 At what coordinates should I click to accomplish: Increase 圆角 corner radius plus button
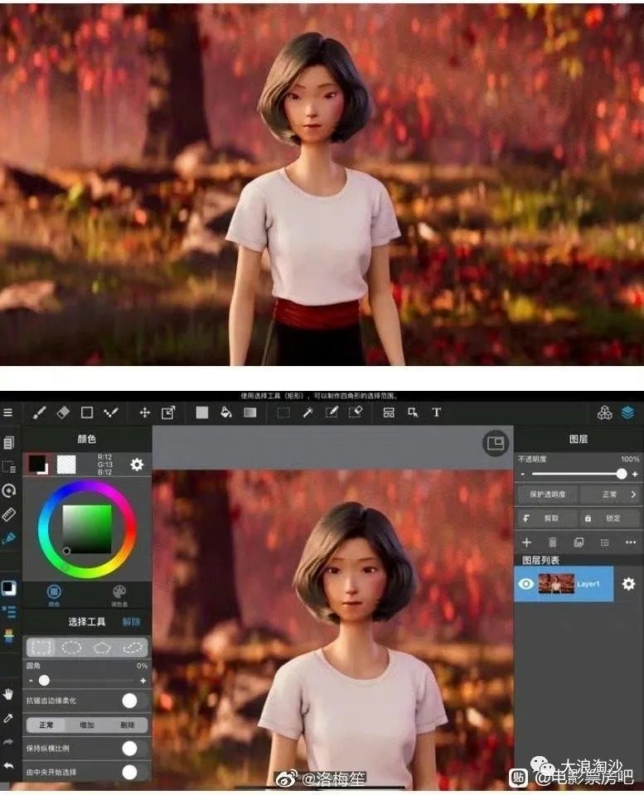coord(143,681)
